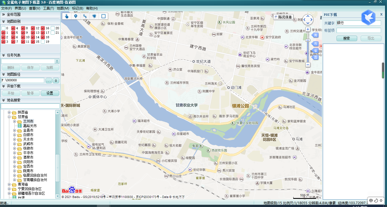Viewport: 387px width, 207px height.
Task: Toggle the 路况信息 traffic button
Action: click(x=283, y=17)
